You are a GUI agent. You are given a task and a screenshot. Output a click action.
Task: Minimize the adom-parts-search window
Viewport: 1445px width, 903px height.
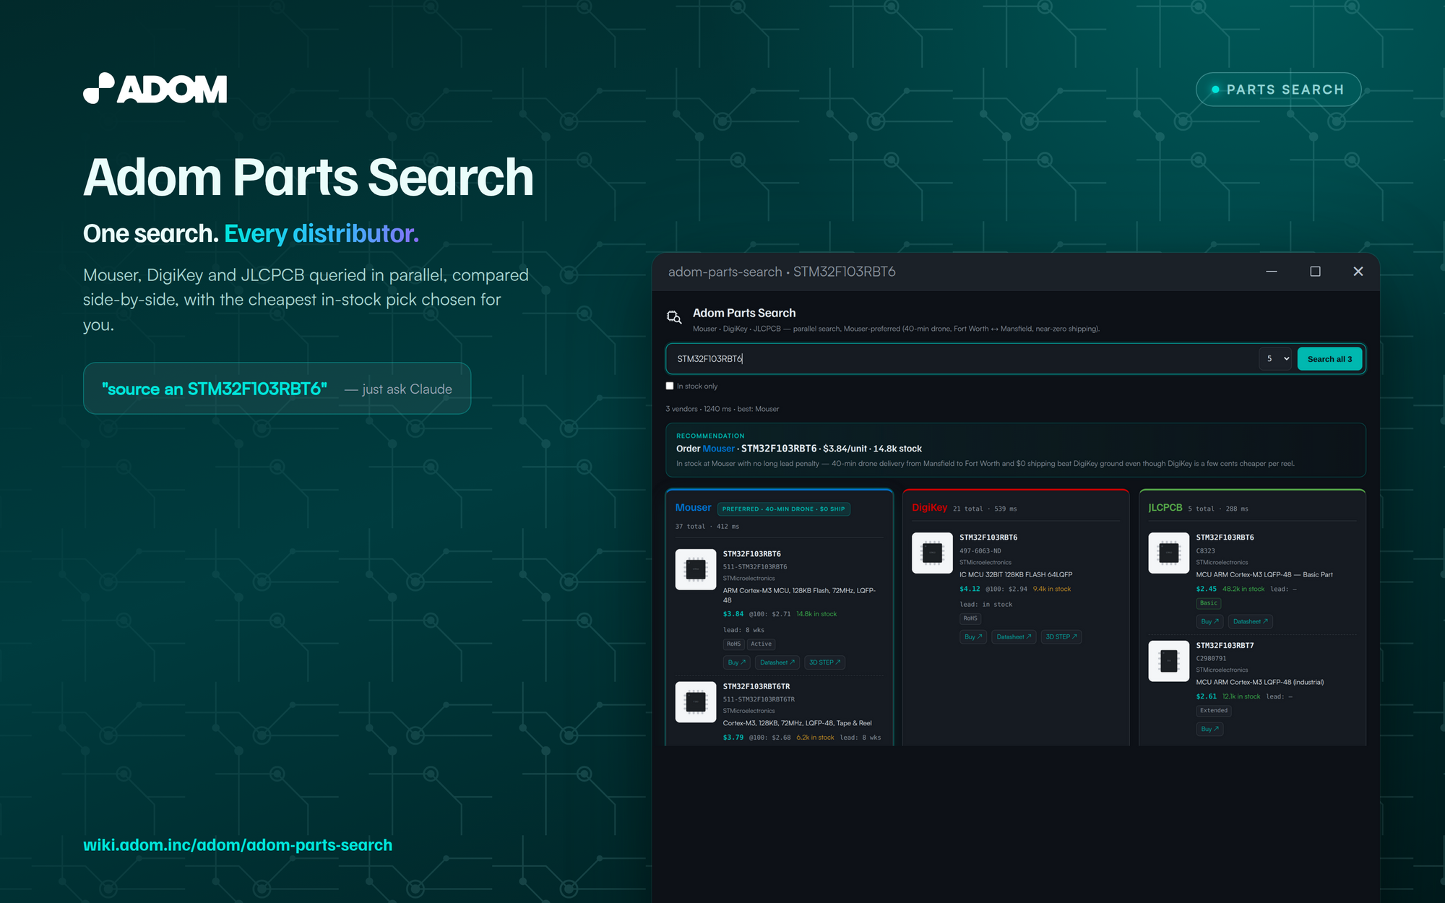1272,272
